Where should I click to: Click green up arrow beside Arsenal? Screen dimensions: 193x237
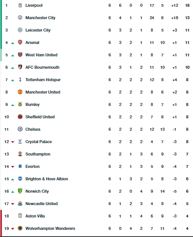13,43
